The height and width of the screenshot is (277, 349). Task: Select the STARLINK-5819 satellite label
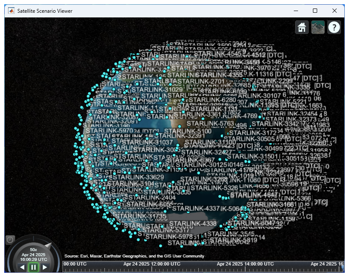pyautogui.click(x=234, y=240)
